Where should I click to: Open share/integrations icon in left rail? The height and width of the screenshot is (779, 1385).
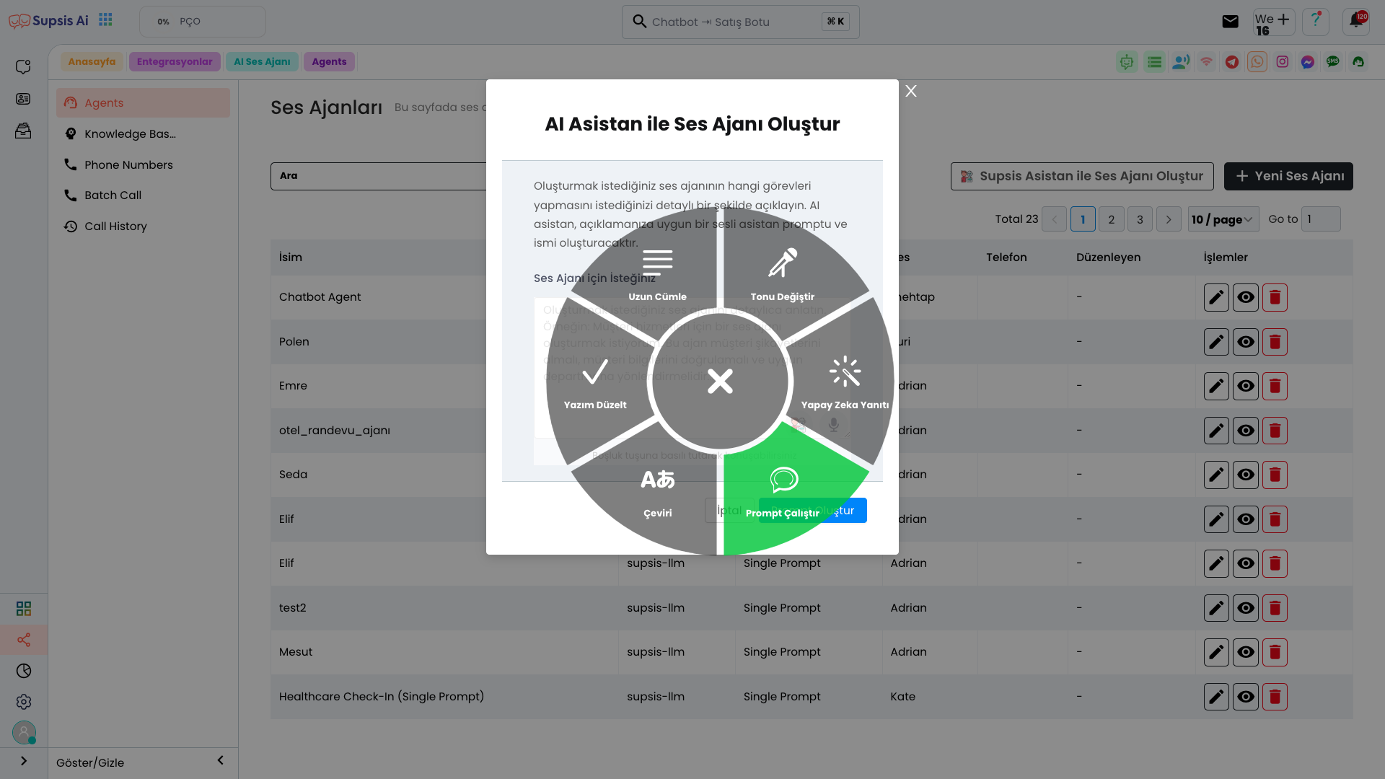point(24,640)
